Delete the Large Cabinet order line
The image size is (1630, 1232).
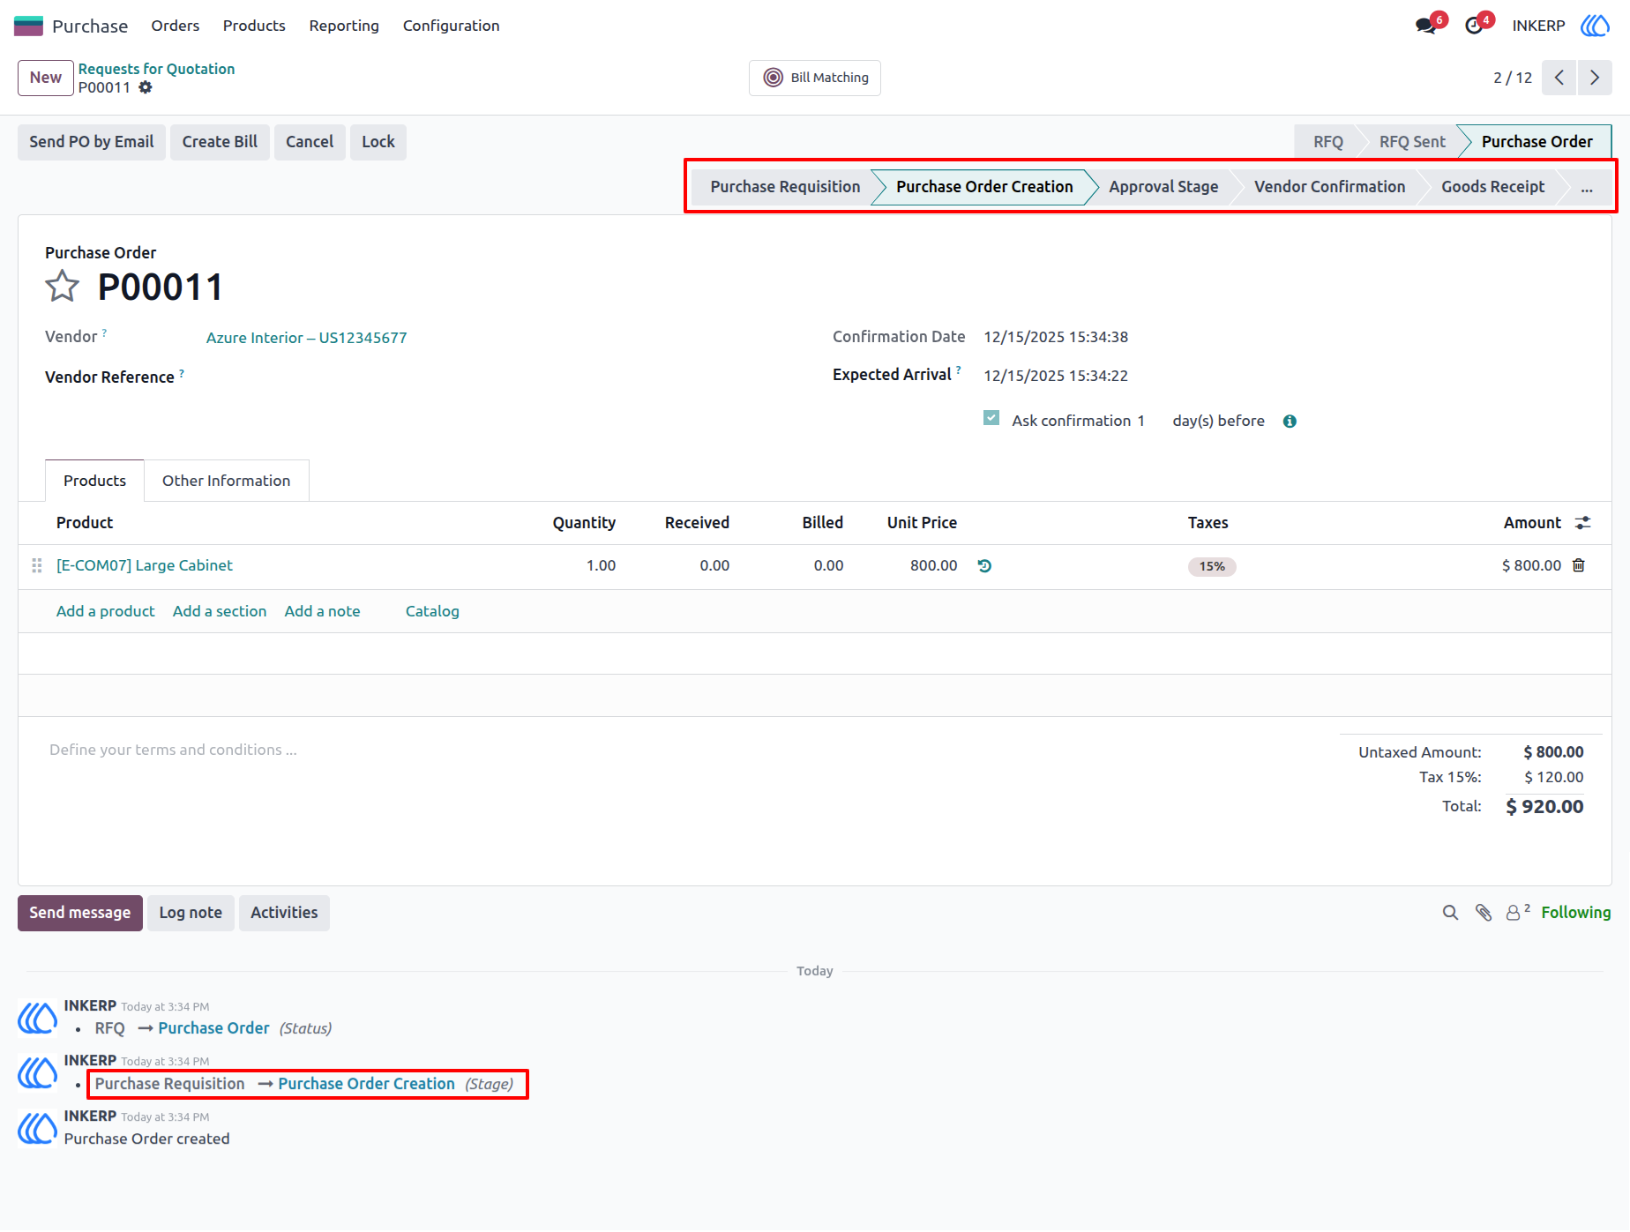pos(1579,565)
